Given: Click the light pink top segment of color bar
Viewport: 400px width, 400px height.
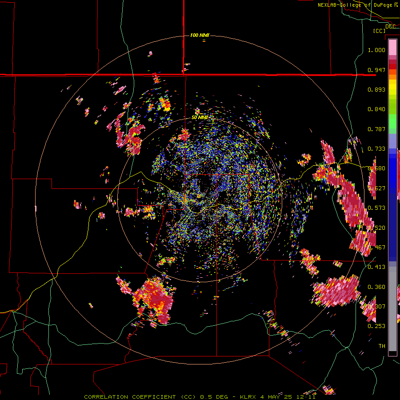Looking at the screenshot, I should pyautogui.click(x=392, y=47).
